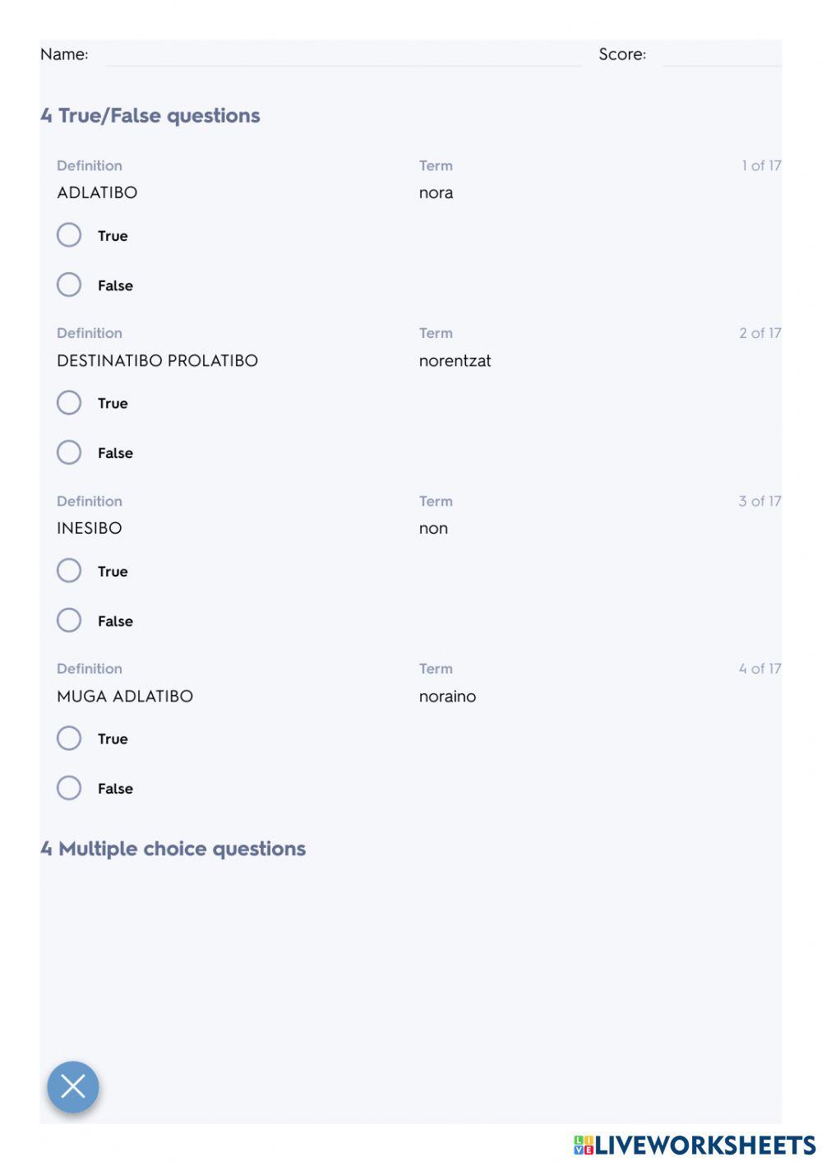The image size is (822, 1162).
Task: Click the Score input line
Action: pos(722,55)
